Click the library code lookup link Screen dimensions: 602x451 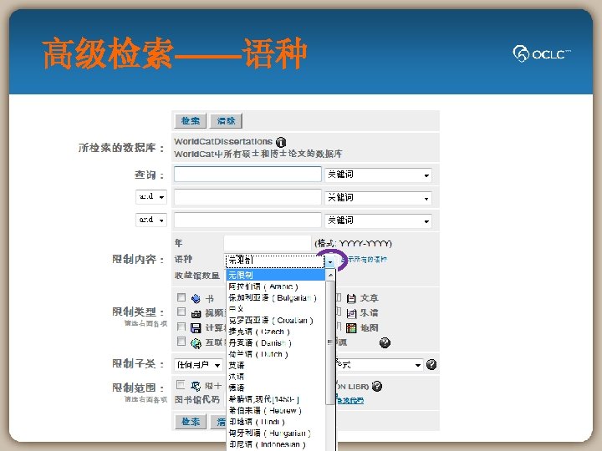[x=350, y=400]
